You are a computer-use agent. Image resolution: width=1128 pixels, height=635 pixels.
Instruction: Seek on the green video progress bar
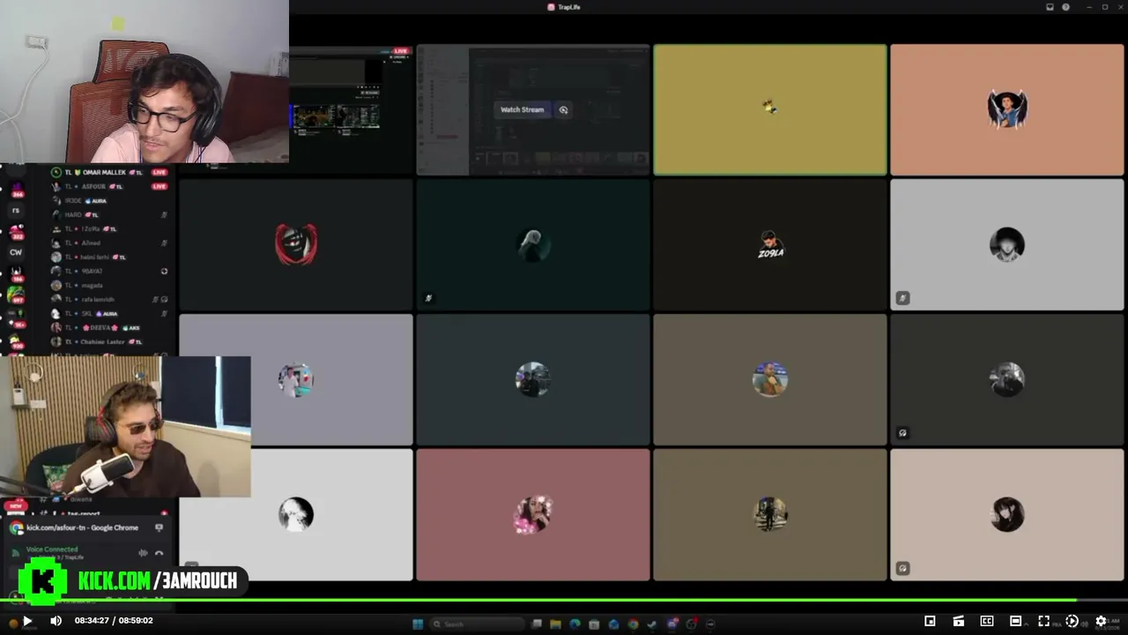click(x=564, y=601)
